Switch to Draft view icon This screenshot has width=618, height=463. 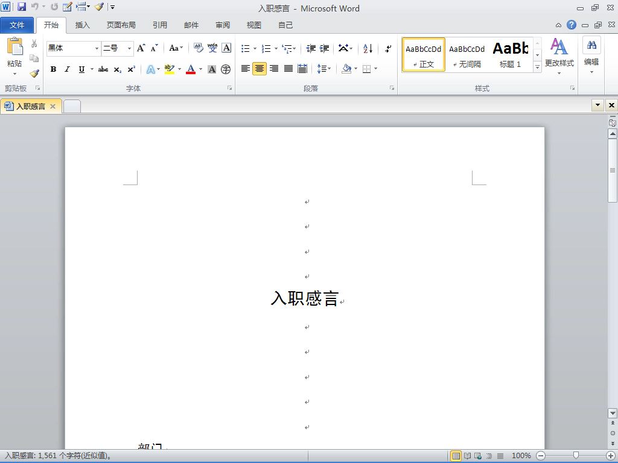pyautogui.click(x=500, y=456)
